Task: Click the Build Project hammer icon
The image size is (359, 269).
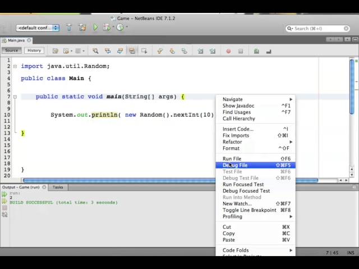Action: [69, 27]
